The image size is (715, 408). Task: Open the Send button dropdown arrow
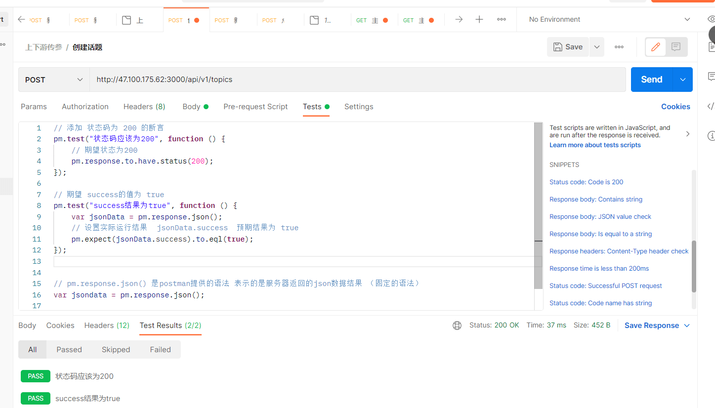[x=683, y=80]
